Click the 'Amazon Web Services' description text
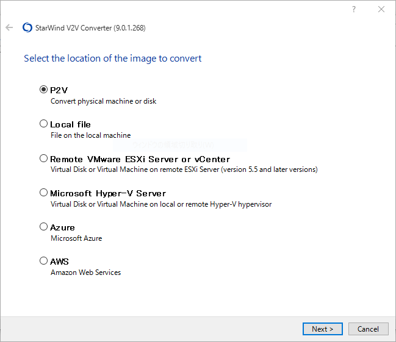Image resolution: width=396 pixels, height=342 pixels. click(x=85, y=273)
